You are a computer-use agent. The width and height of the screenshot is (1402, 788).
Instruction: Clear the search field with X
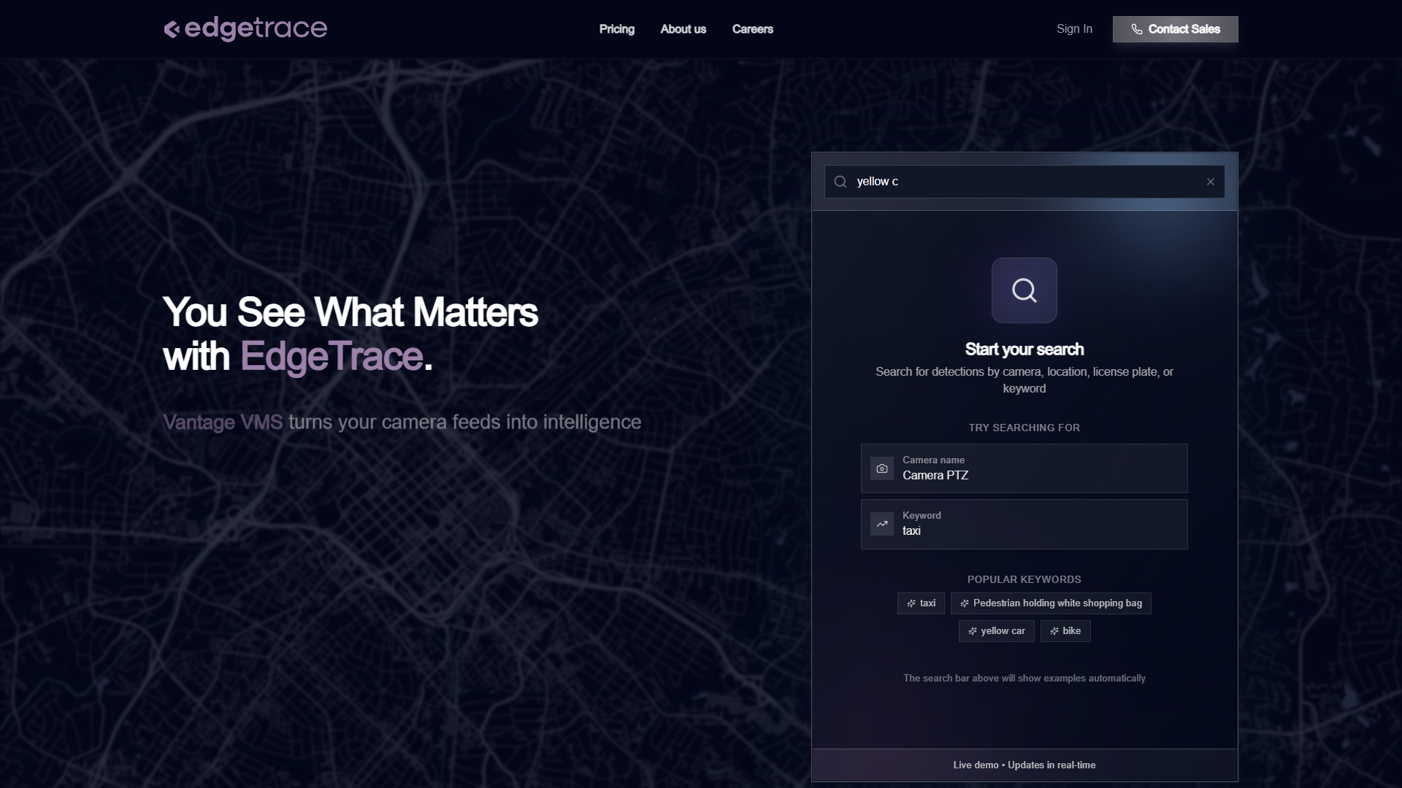point(1211,182)
